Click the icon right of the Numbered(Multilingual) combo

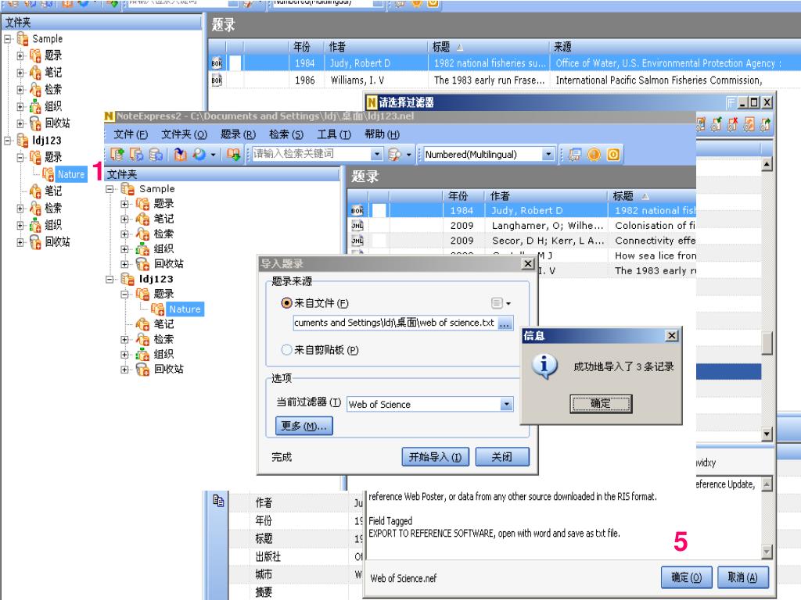click(575, 154)
